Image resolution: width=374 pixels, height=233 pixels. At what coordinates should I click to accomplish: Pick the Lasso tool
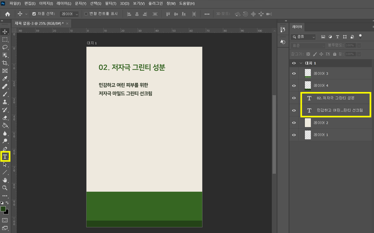click(5, 47)
